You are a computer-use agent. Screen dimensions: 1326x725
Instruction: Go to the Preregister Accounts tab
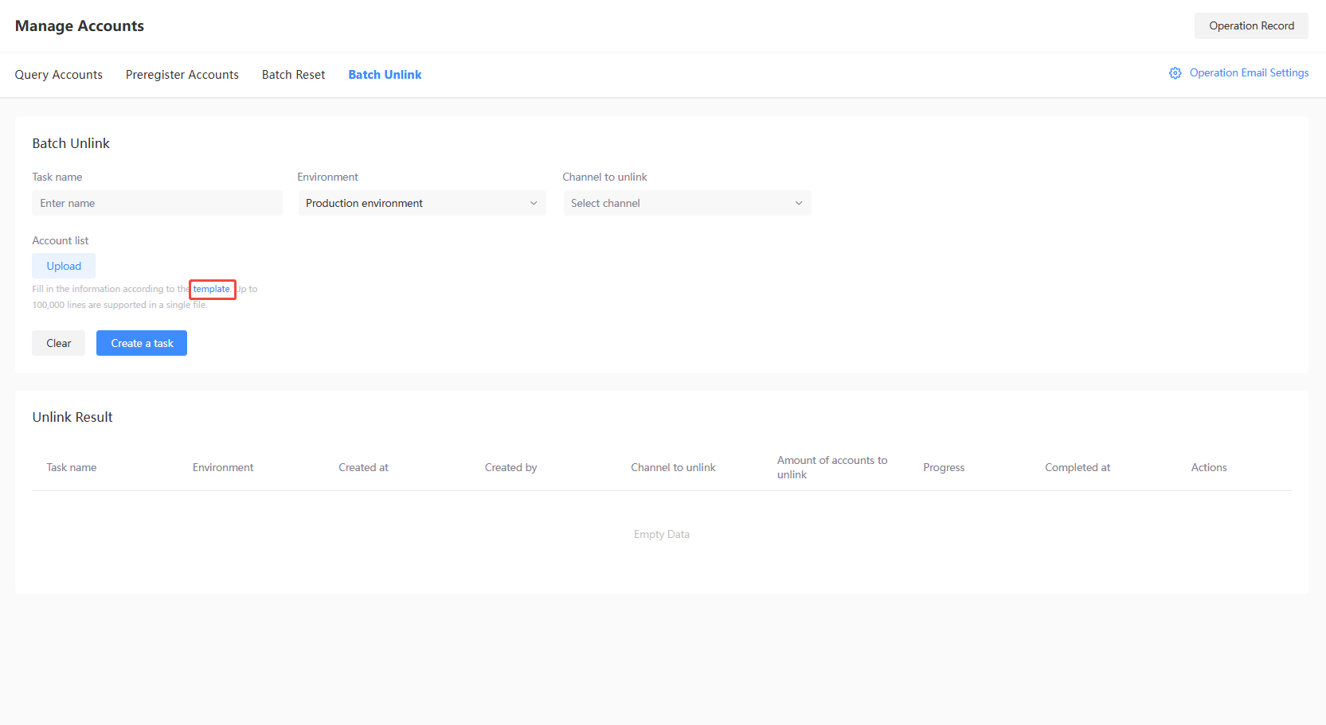182,75
